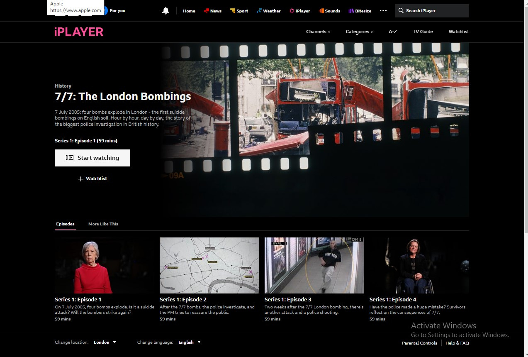This screenshot has height=357, width=528.
Task: Go to BBC Home link
Action: [x=189, y=11]
